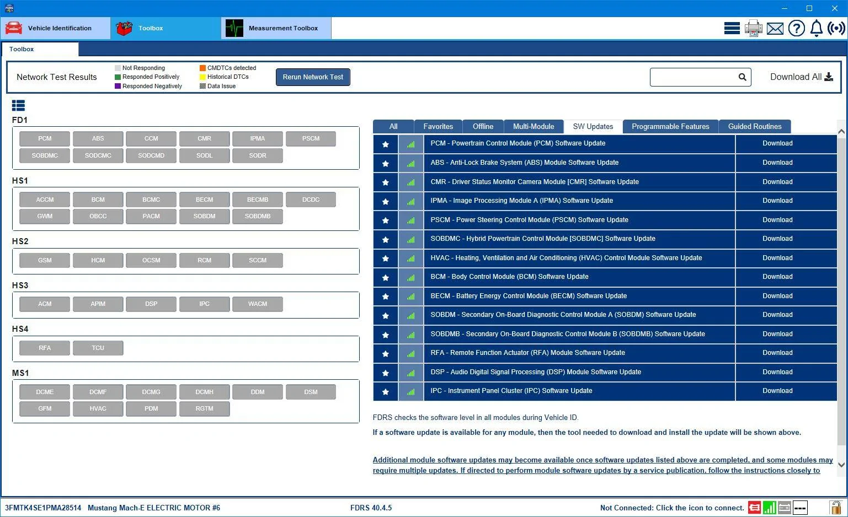Open the hamburger menu icon
The height and width of the screenshot is (517, 848).
point(732,28)
